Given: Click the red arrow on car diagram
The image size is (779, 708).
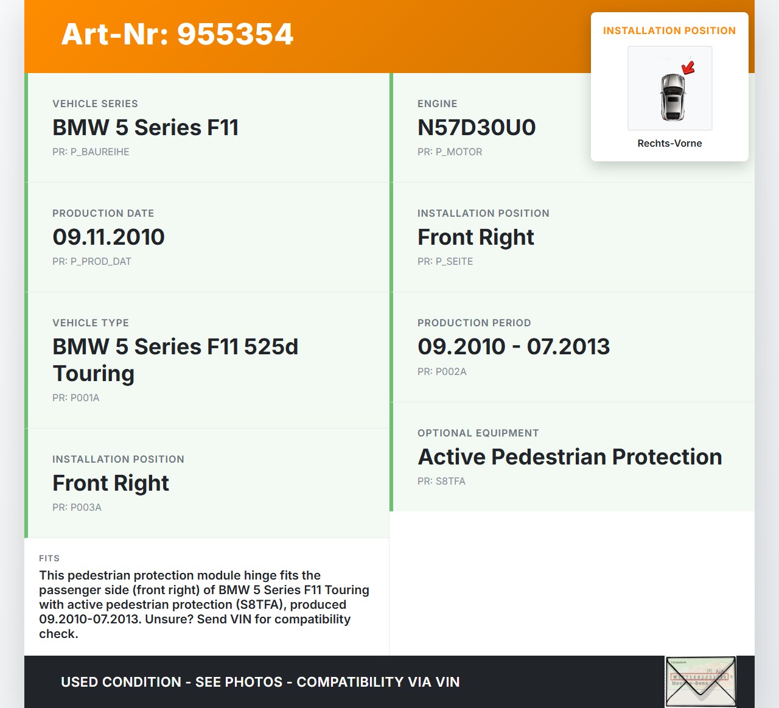Looking at the screenshot, I should point(688,68).
